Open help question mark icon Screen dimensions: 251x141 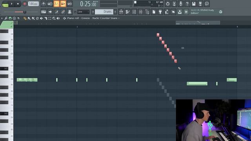coord(187,4)
